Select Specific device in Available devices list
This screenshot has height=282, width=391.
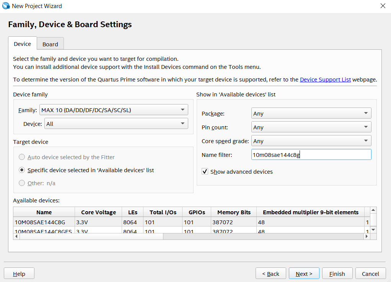22,170
